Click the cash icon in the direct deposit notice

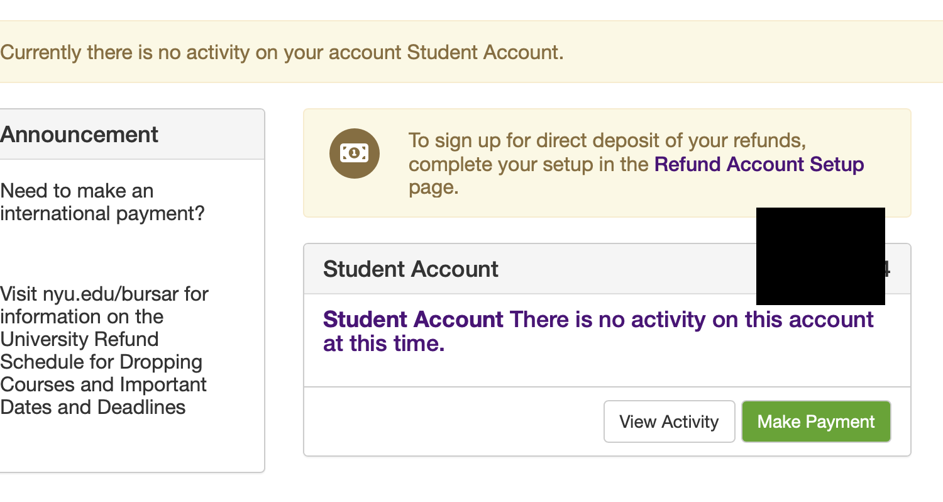354,153
